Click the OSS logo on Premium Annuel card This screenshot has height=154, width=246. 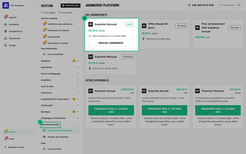coord(90,91)
